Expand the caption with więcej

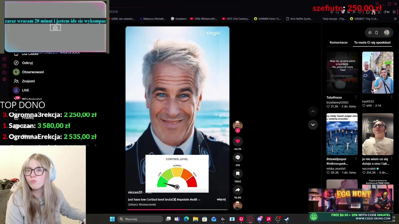point(221,199)
